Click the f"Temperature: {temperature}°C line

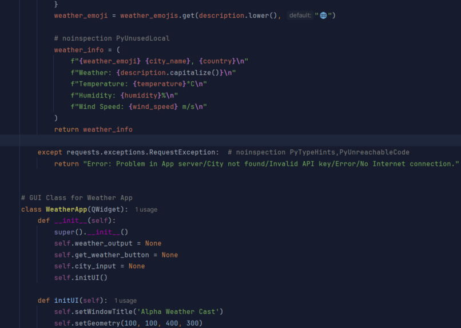point(138,84)
